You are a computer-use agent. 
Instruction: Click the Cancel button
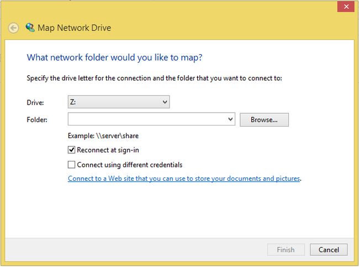329,249
